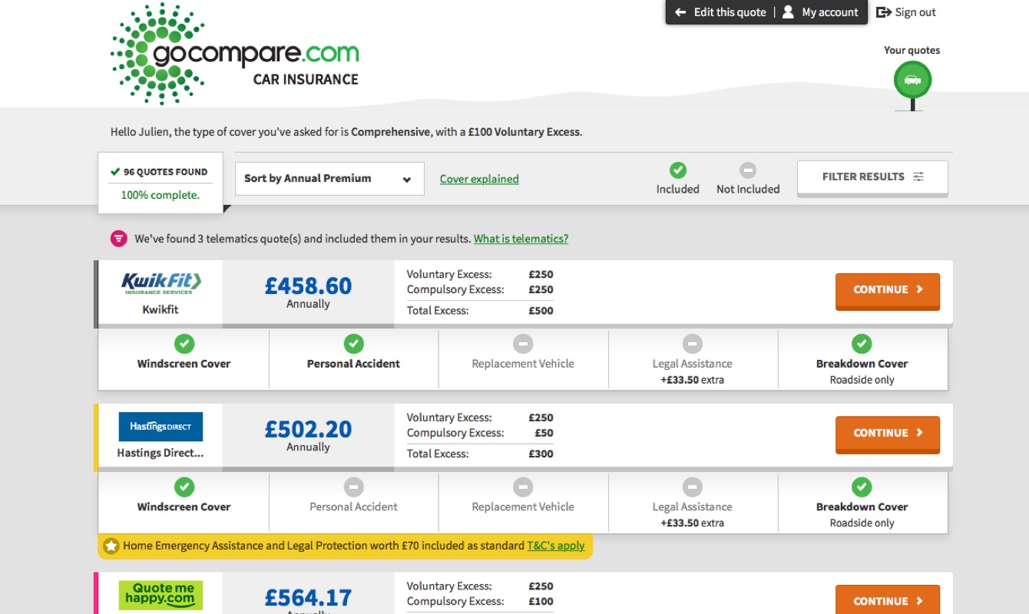Click the 'Your quotes' progress label
Screen dimensions: 1029x614
click(912, 51)
